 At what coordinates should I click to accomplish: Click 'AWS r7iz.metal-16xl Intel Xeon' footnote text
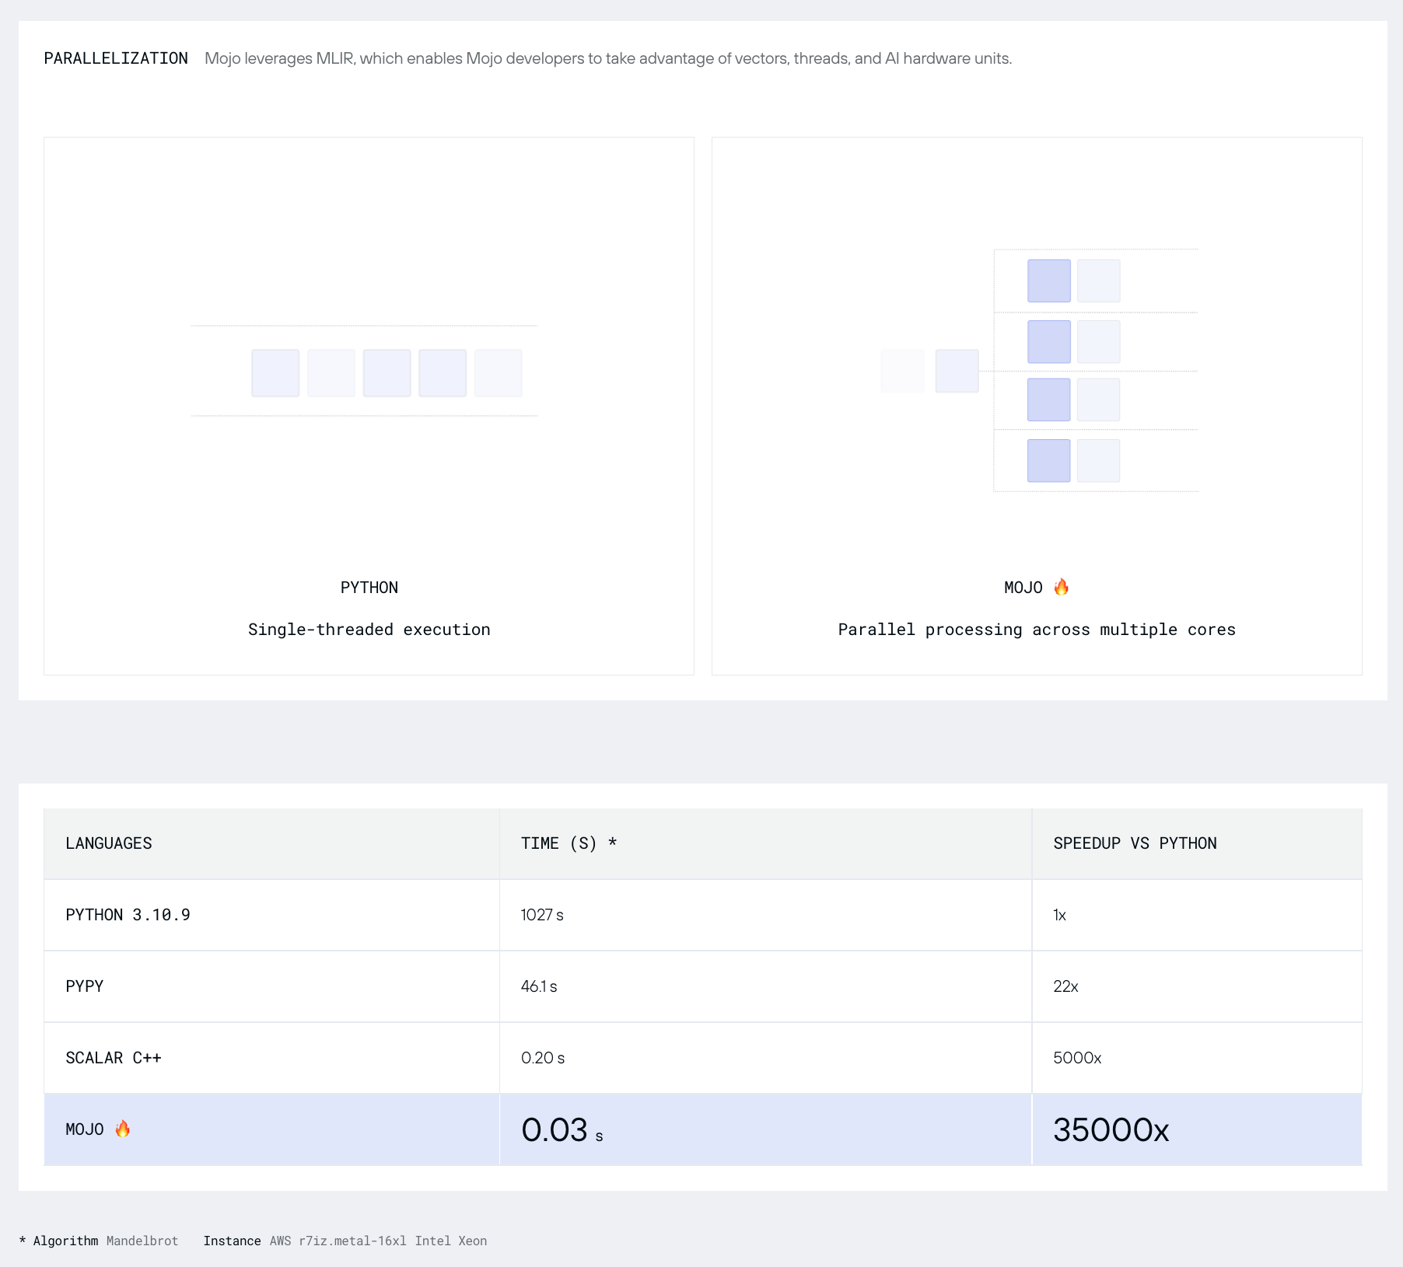(x=378, y=1241)
